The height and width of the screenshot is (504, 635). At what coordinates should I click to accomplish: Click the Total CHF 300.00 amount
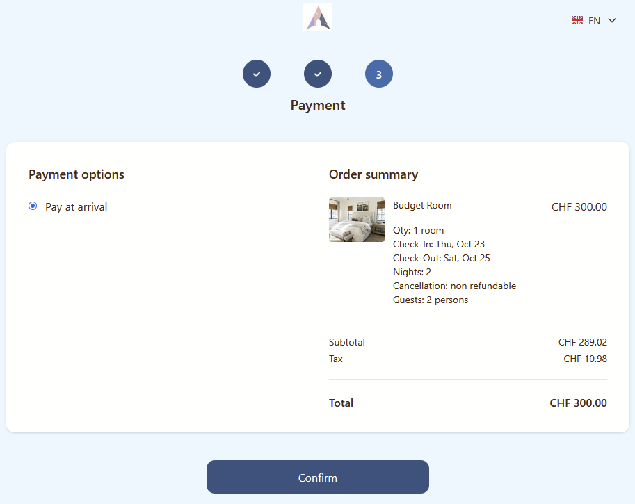(578, 403)
